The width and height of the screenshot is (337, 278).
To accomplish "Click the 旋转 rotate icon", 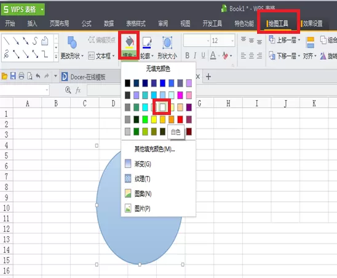I will pos(323,56).
